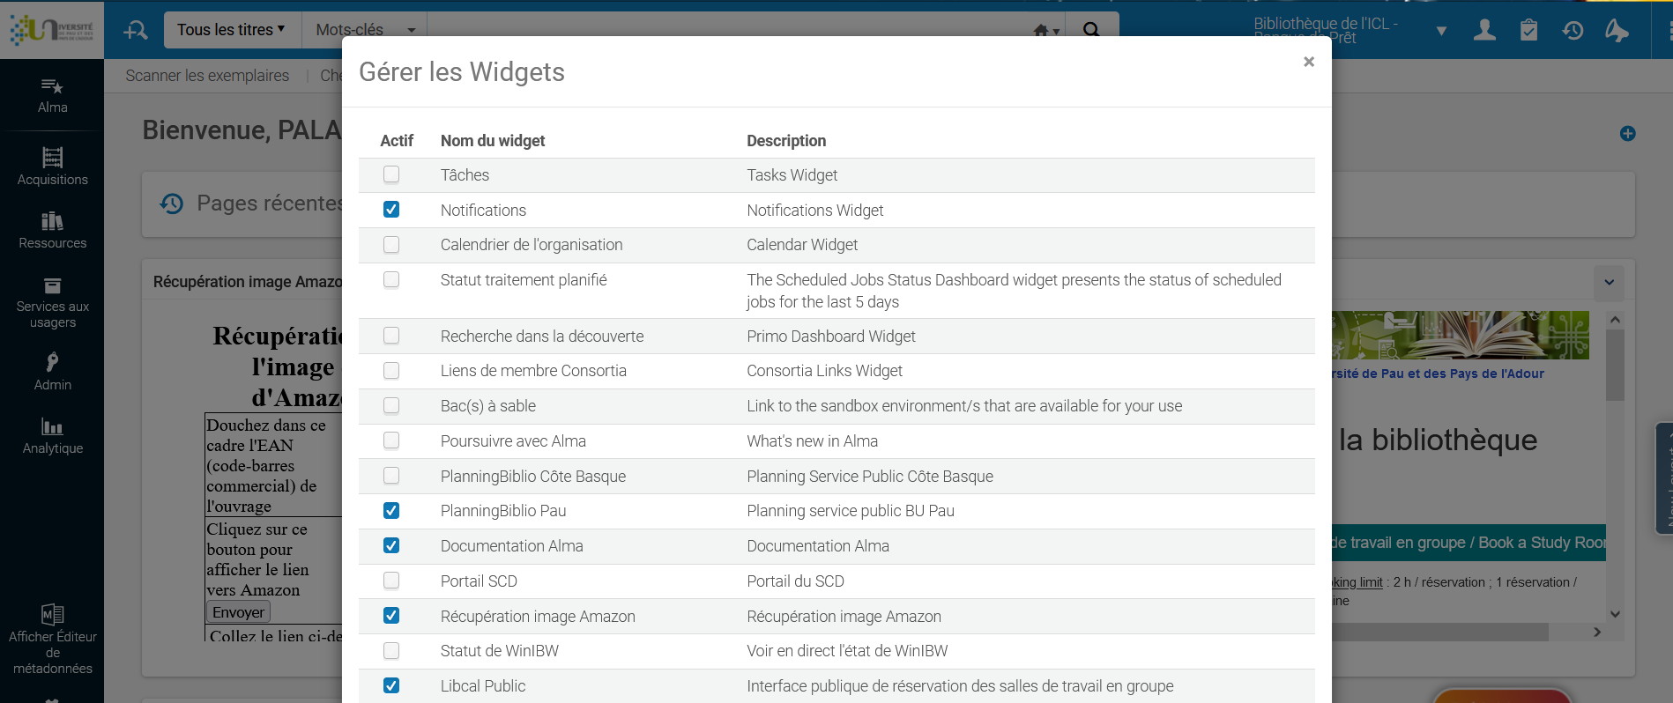Close the Gérer les Widgets dialog
Viewport: 1673px width, 703px height.
point(1309,62)
